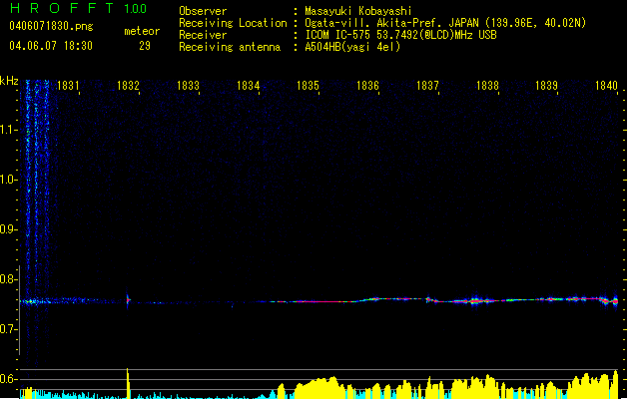The width and height of the screenshot is (628, 399).
Task: Click the 1838 time marker
Action: tap(487, 86)
